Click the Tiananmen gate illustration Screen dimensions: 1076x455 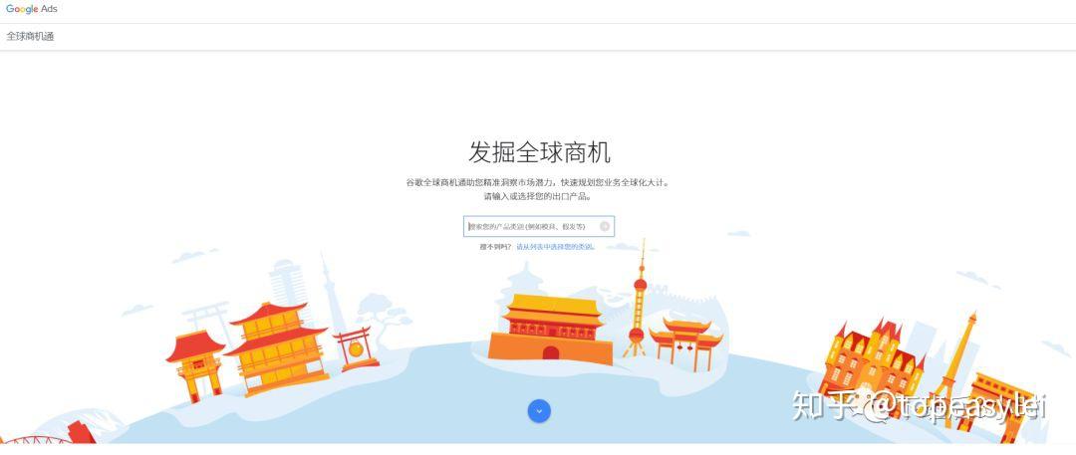tap(550, 330)
